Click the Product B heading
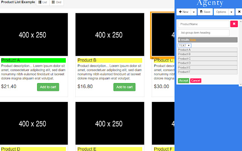This screenshot has height=151, width=242. coord(110,60)
